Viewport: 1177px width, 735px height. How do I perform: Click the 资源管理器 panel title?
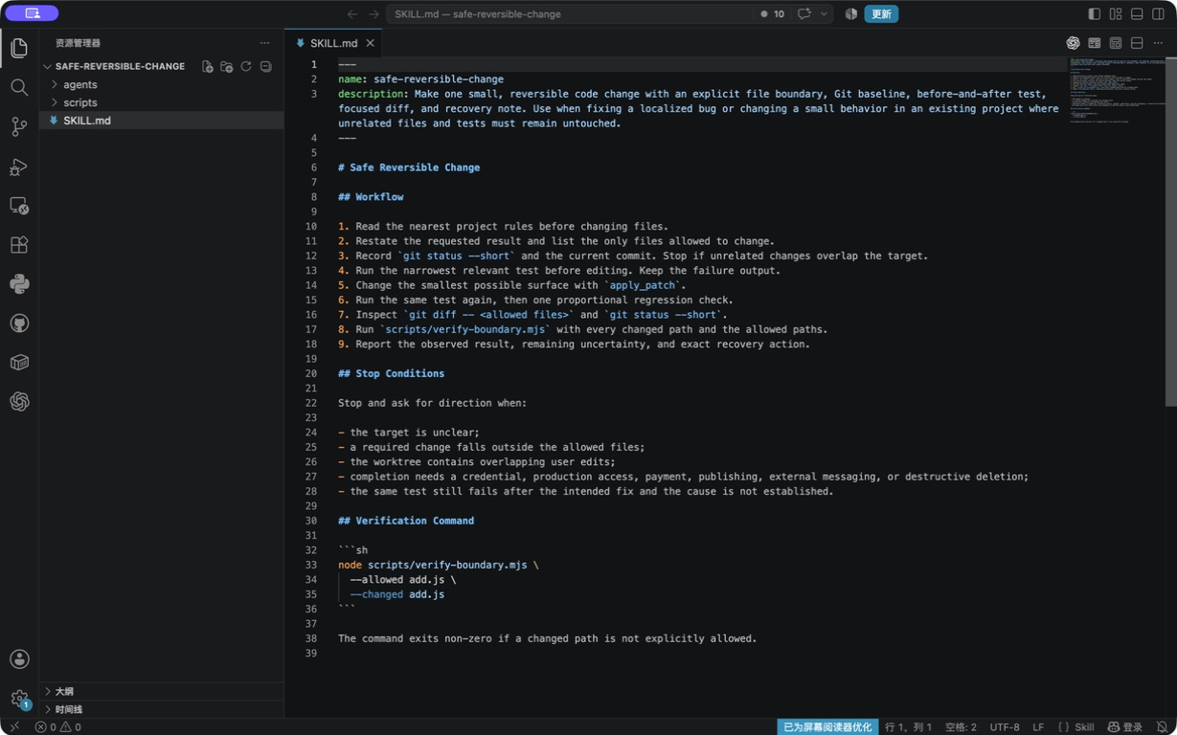click(78, 43)
